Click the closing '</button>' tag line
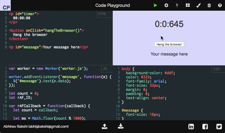Viewport: 225px width, 133px height. click(18, 39)
